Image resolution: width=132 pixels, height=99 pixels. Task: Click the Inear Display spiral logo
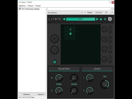110,19
